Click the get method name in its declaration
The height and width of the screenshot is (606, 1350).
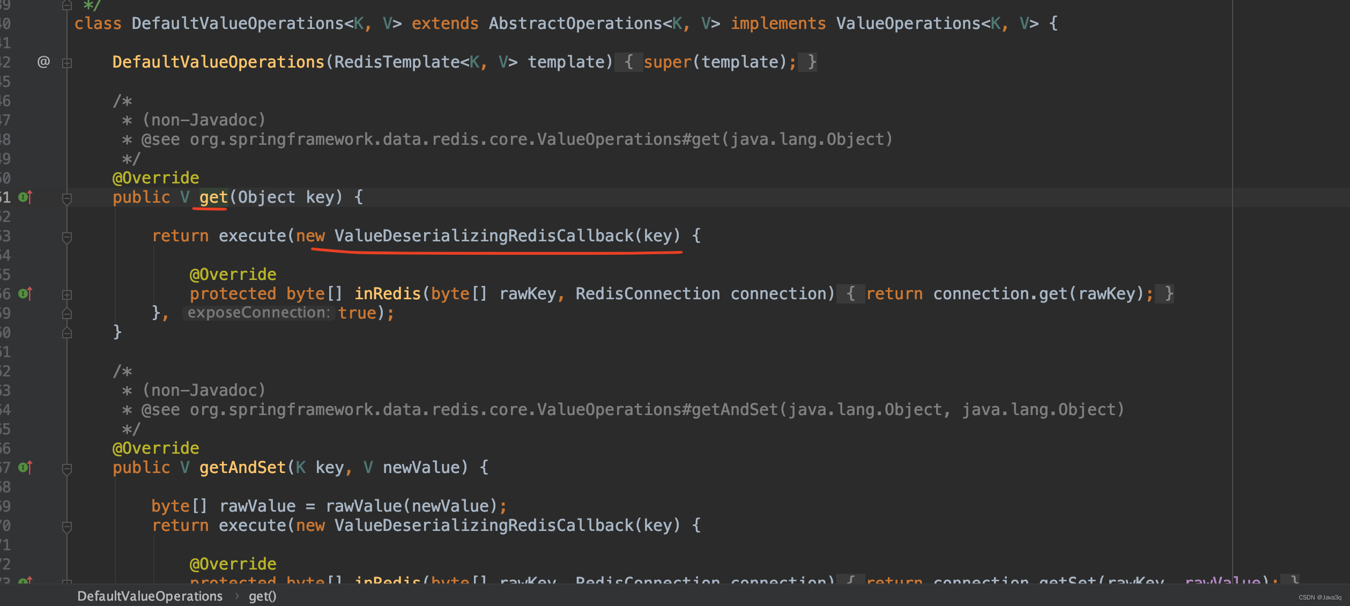tap(213, 197)
